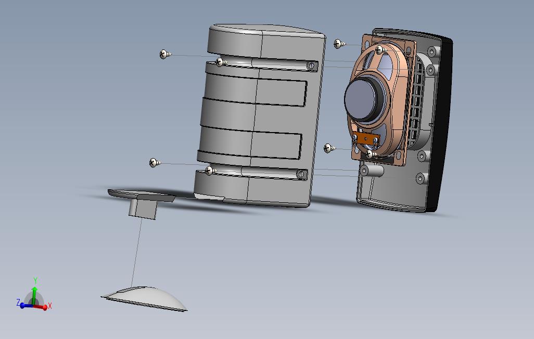Select the square post of the stand bracket
The height and width of the screenshot is (339, 534).
point(143,208)
